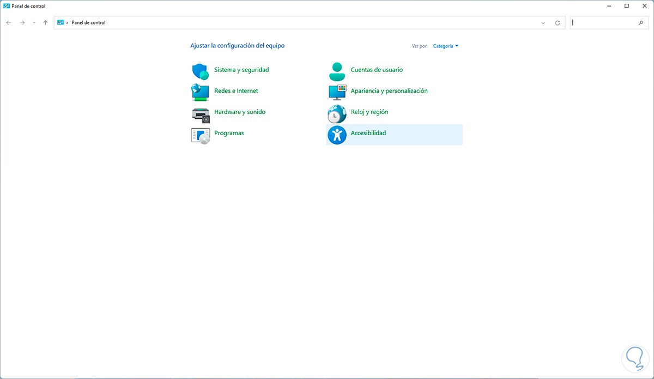
Task: Click the Panel de control title bar icon
Action: [7, 6]
